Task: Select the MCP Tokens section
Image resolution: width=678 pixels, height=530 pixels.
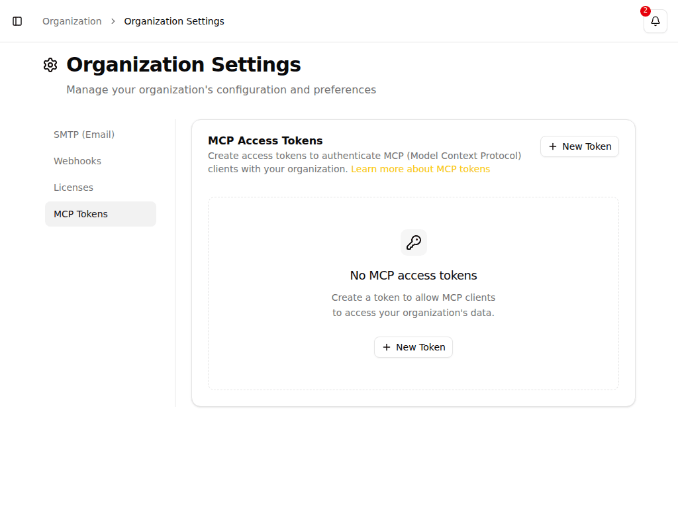Action: (101, 214)
